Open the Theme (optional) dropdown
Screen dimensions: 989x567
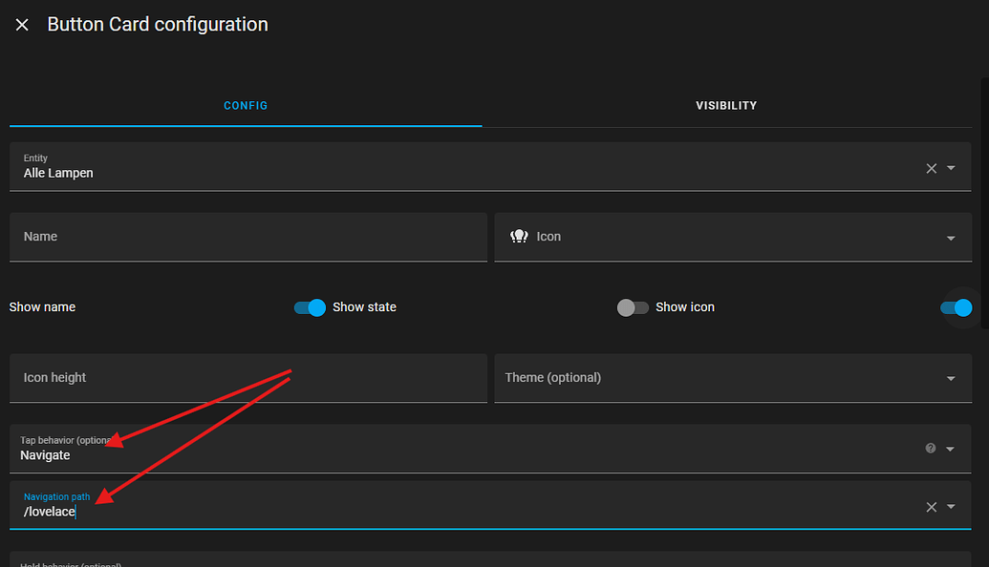(733, 378)
